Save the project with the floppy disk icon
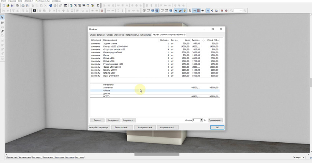Viewport: 312px width, 163px height. pyautogui.click(x=12, y=5)
